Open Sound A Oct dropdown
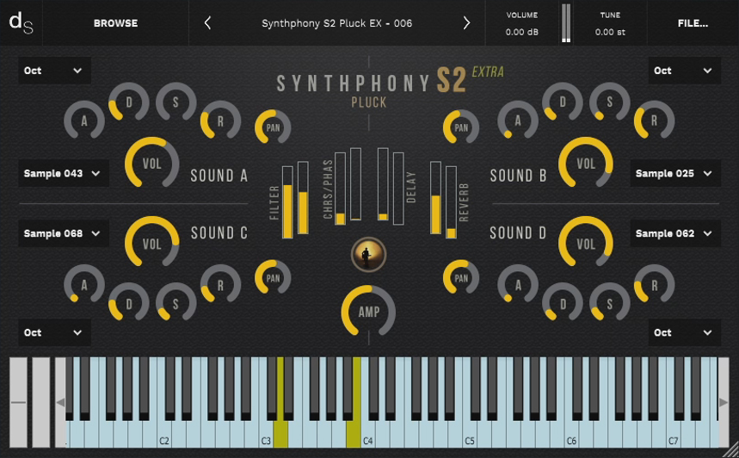Viewport: 739px width, 458px height. (54, 71)
